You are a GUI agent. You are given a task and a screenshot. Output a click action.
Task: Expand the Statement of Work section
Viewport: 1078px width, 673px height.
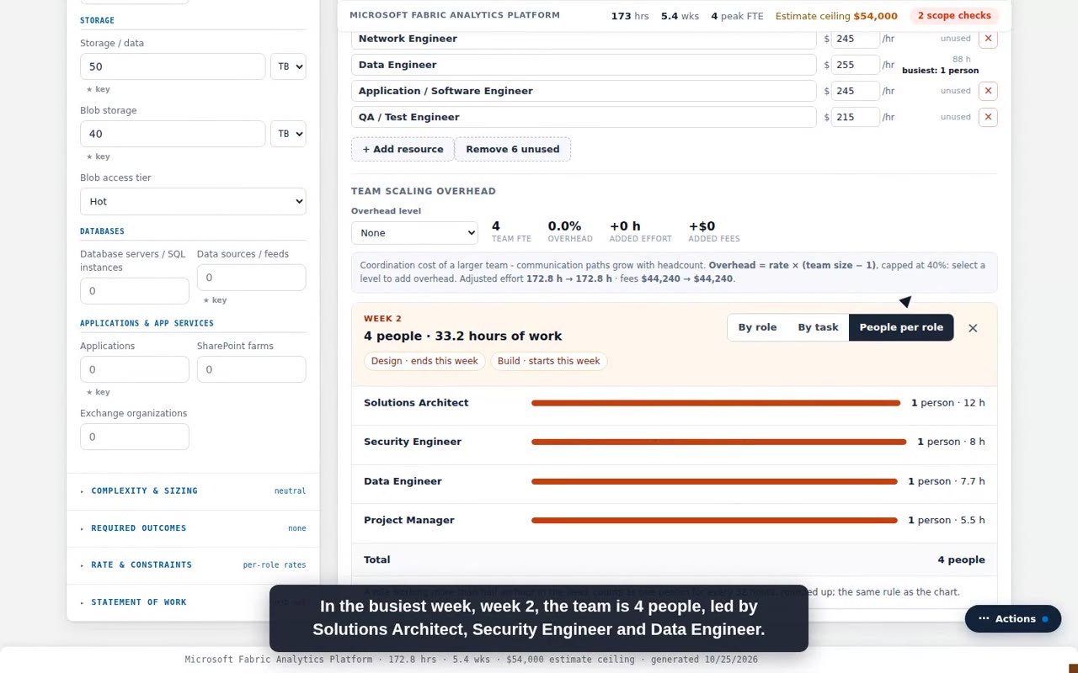click(193, 602)
